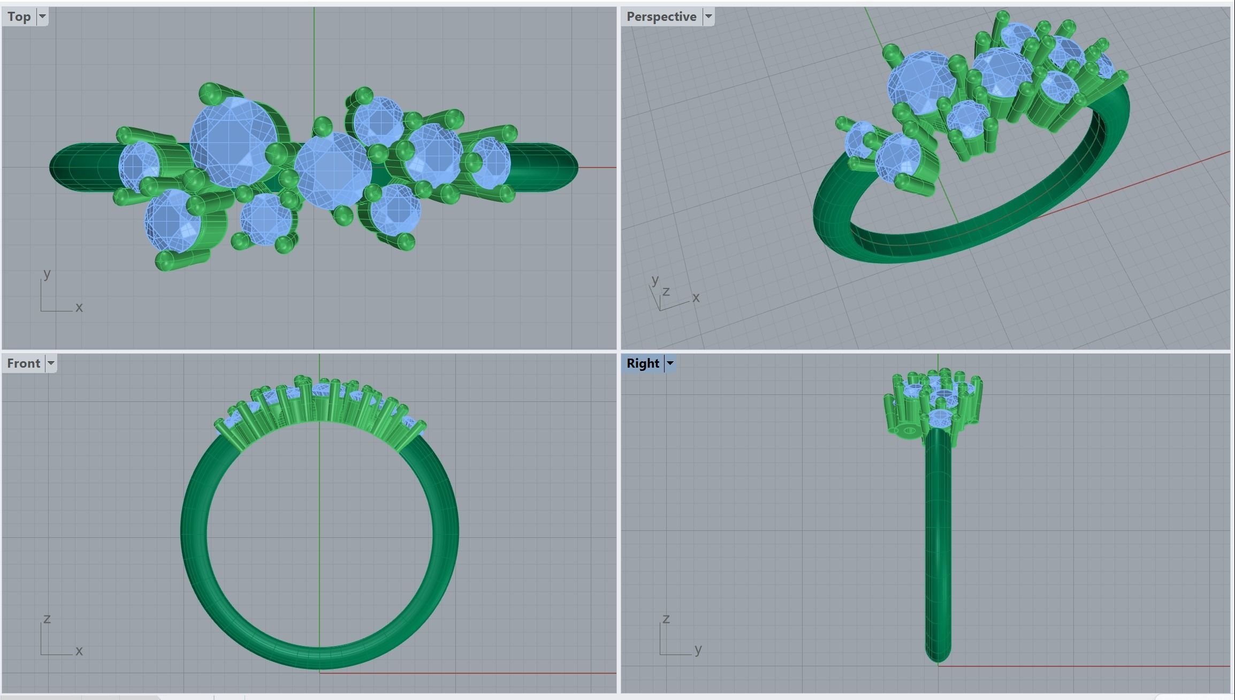
Task: Open the Front viewport dropdown arrow
Action: 51,363
